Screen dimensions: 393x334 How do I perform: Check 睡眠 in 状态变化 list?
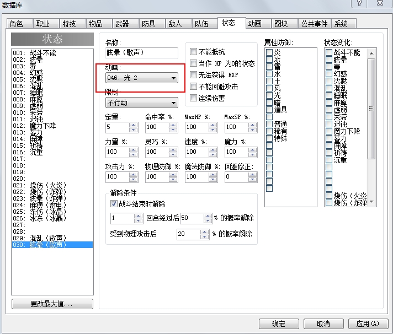pyautogui.click(x=329, y=95)
